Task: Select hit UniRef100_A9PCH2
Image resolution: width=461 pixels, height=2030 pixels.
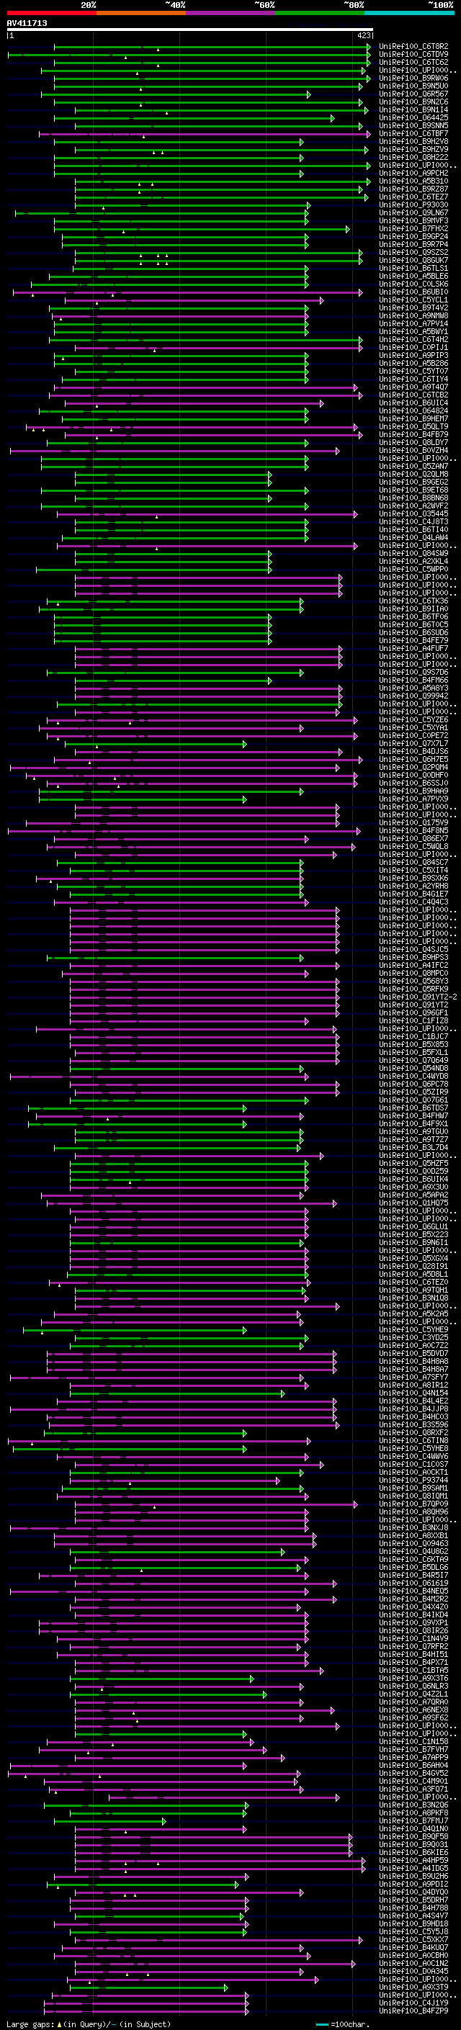Action: (x=413, y=174)
